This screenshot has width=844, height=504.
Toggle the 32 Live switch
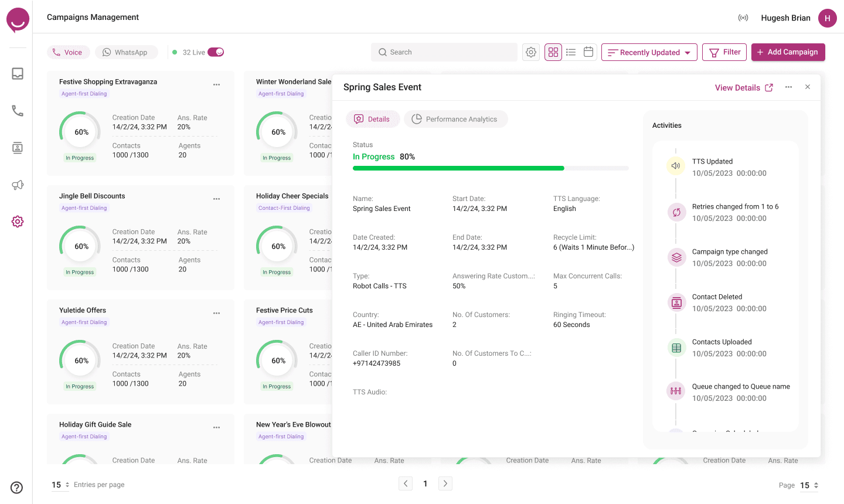click(x=216, y=52)
